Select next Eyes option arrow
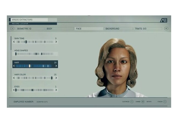The height and width of the screenshot is (123, 178). (x=56, y=90)
